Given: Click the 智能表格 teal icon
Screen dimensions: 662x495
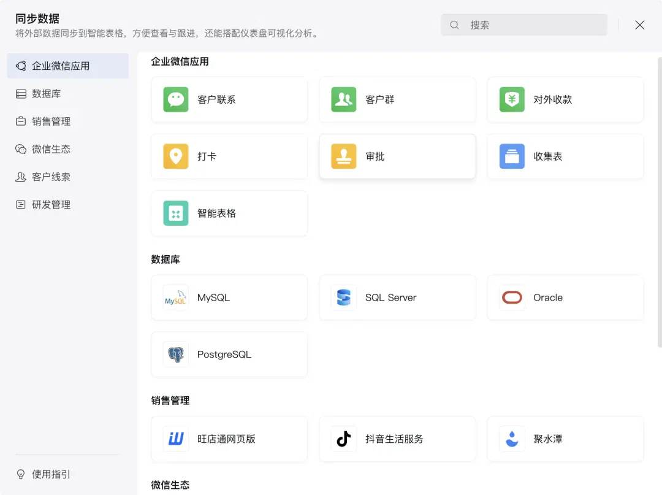Looking at the screenshot, I should [176, 213].
